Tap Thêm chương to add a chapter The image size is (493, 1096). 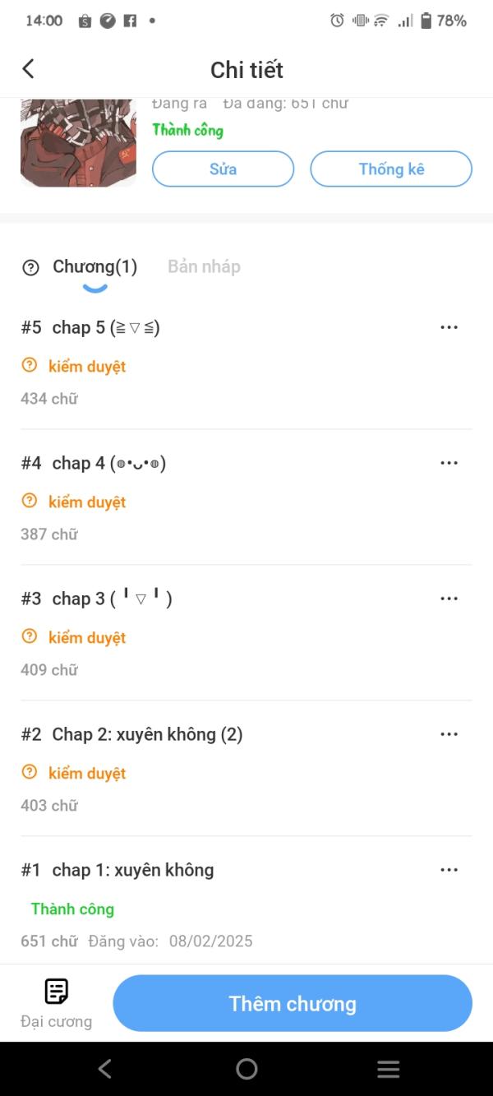293,1003
